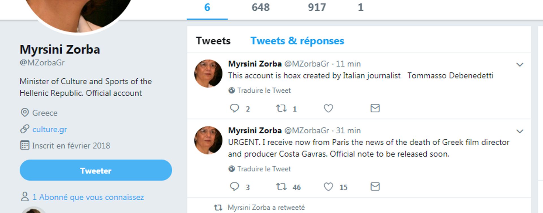The height and width of the screenshot is (213, 543).
Task: Reply to the Costa Gavras tweet
Action: click(234, 187)
